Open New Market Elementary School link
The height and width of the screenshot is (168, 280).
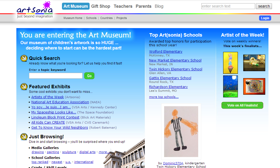[175, 60]
